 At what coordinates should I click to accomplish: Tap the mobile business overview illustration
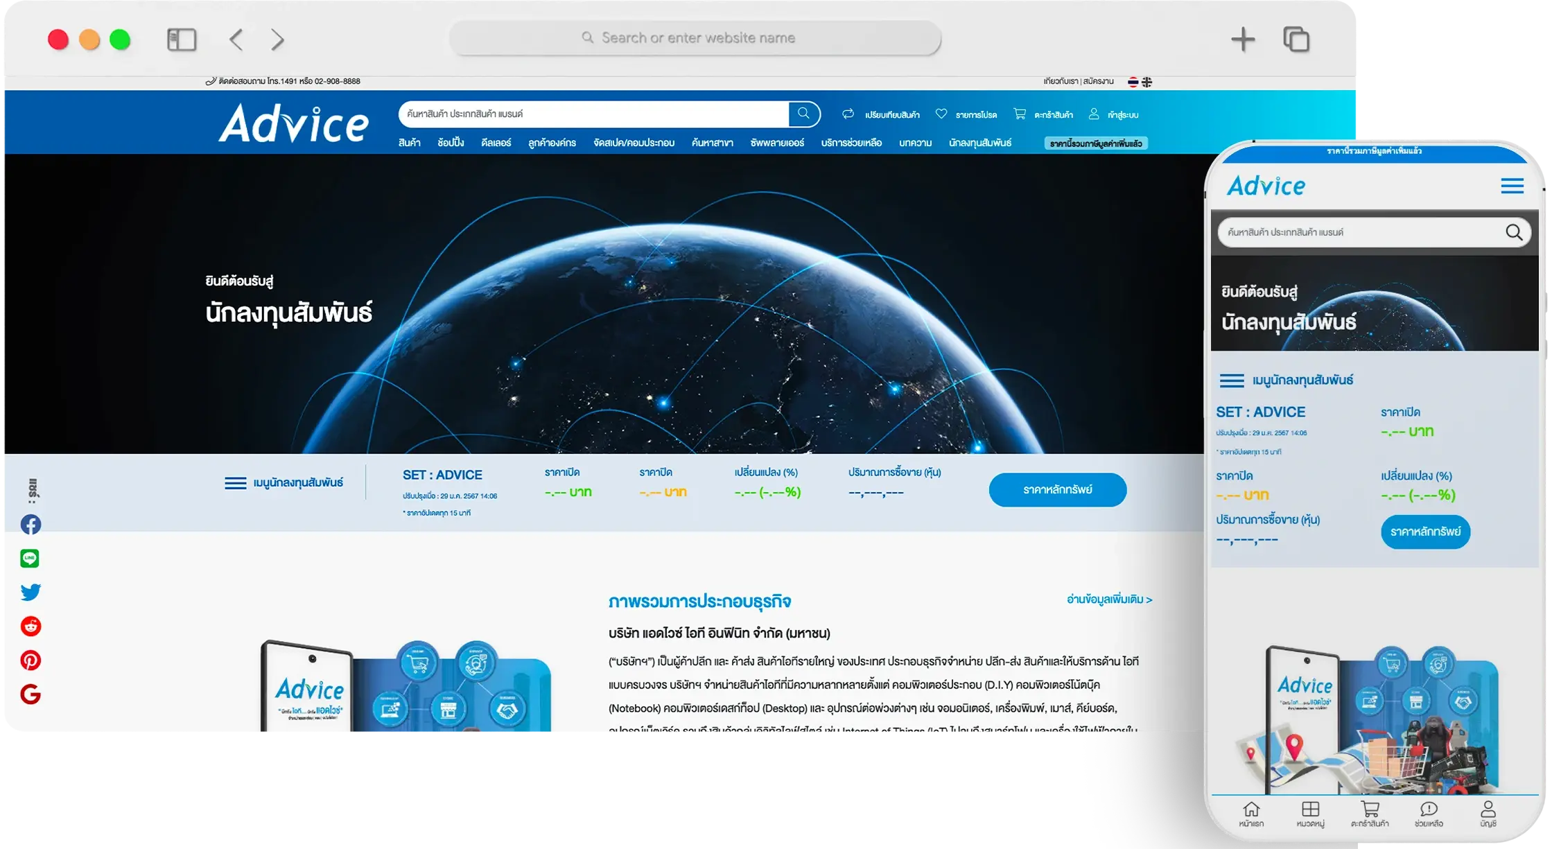[1368, 719]
